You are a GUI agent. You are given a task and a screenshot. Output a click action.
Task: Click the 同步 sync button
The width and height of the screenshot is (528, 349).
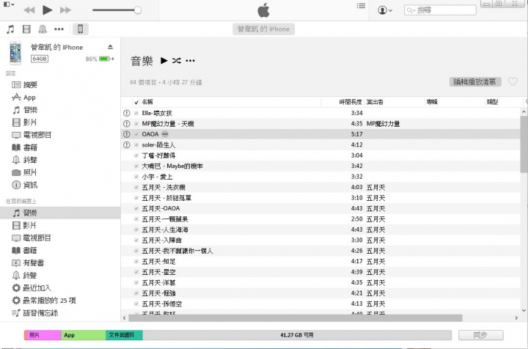click(480, 335)
